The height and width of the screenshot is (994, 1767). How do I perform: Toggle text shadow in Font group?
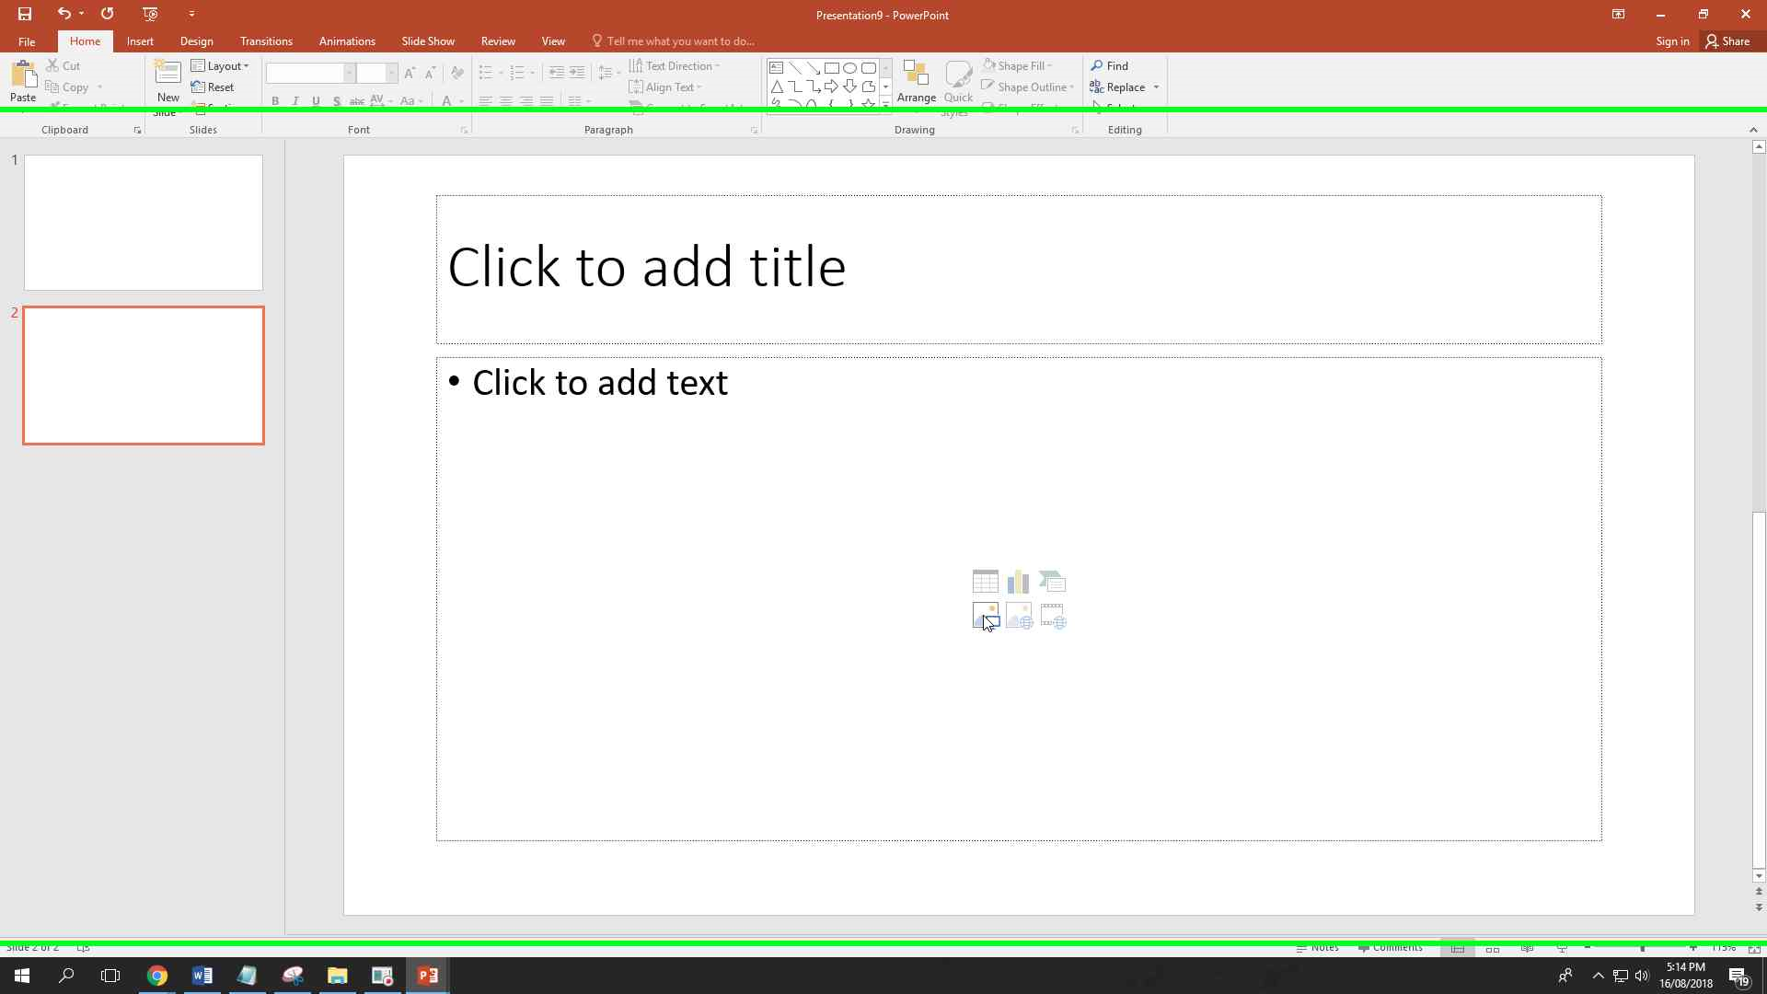pos(336,102)
